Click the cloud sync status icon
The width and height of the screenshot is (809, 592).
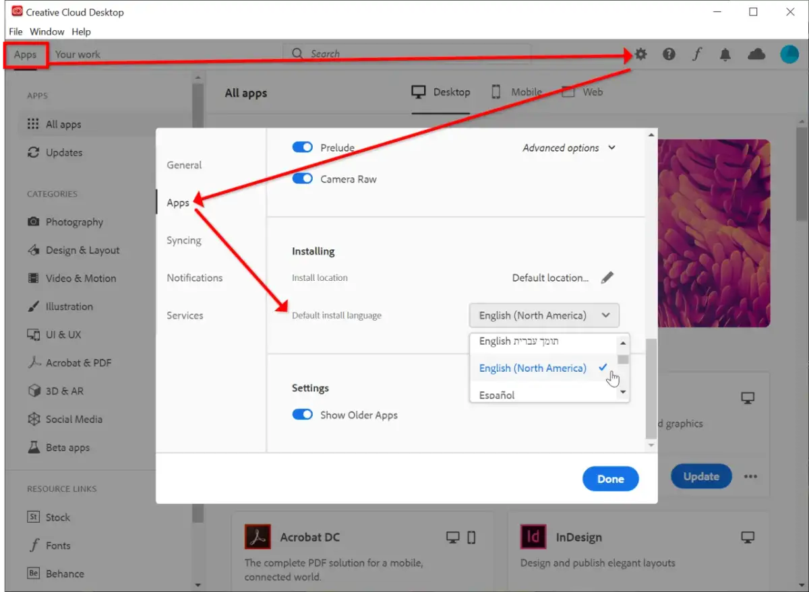click(756, 55)
